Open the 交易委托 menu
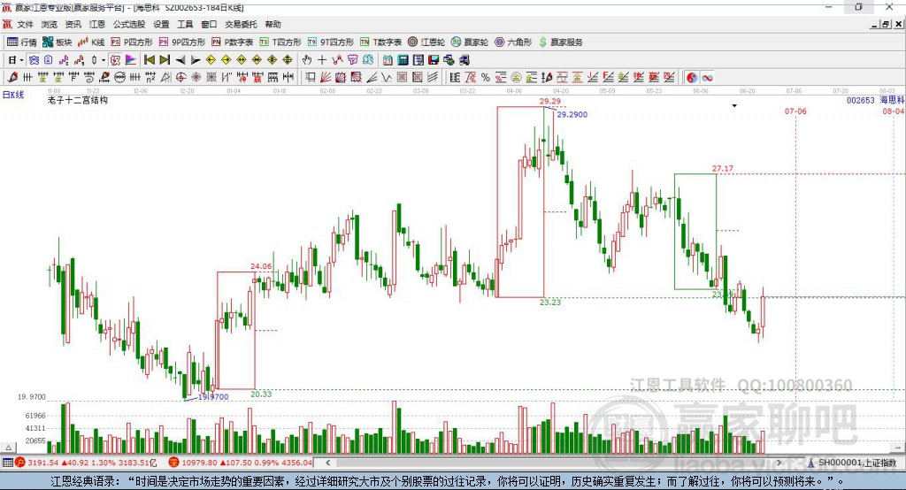The image size is (906, 490). pos(241,24)
